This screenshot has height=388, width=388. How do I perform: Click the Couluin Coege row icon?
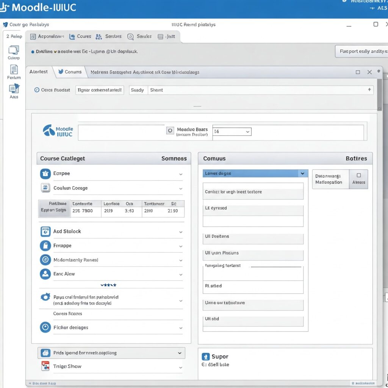[x=45, y=188]
